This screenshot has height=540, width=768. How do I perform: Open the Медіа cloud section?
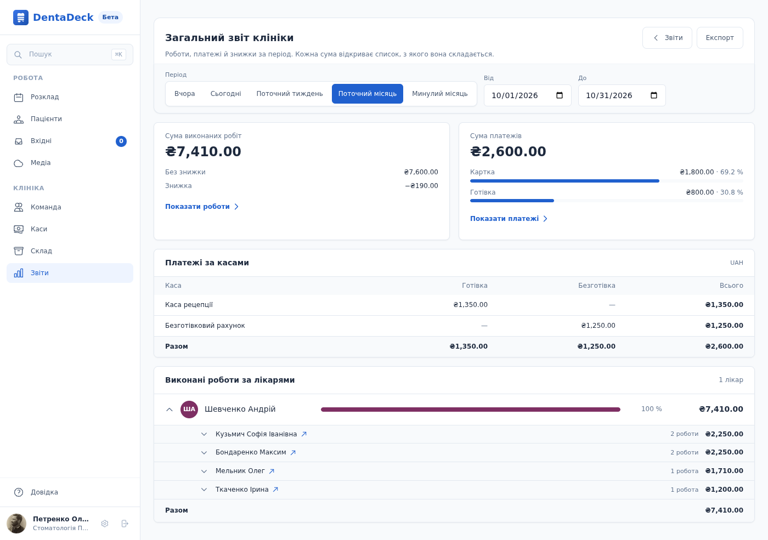(x=70, y=163)
